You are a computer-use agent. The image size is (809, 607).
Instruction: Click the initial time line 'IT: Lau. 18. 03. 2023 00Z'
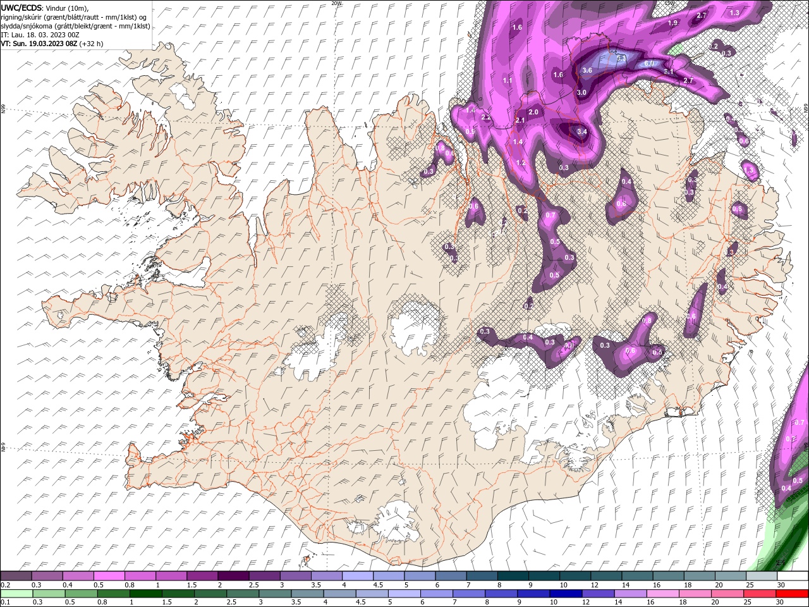pyautogui.click(x=40, y=35)
